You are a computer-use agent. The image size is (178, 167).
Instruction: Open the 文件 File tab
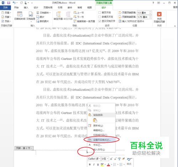coord(5,7)
